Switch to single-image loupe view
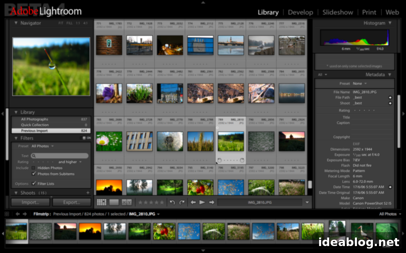 pyautogui.click(x=114, y=202)
